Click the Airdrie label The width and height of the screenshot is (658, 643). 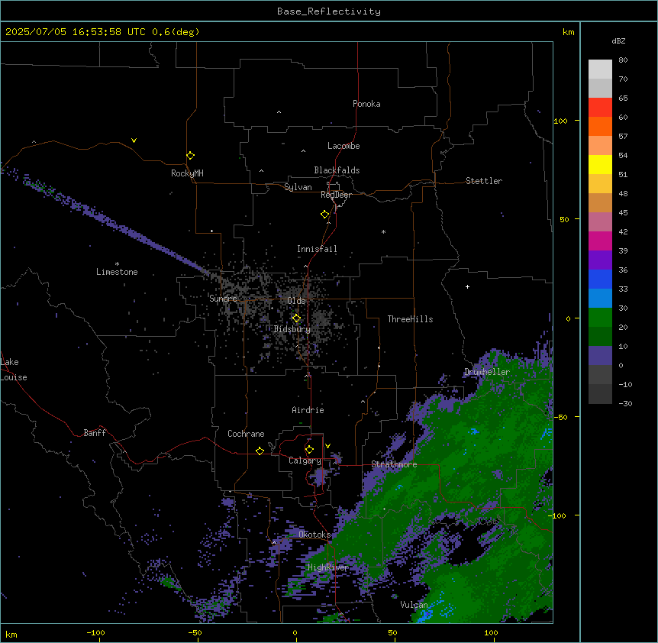tap(308, 410)
